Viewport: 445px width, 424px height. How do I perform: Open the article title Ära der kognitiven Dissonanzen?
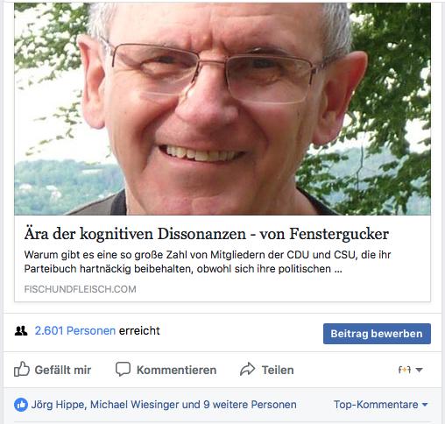pyautogui.click(x=135, y=234)
